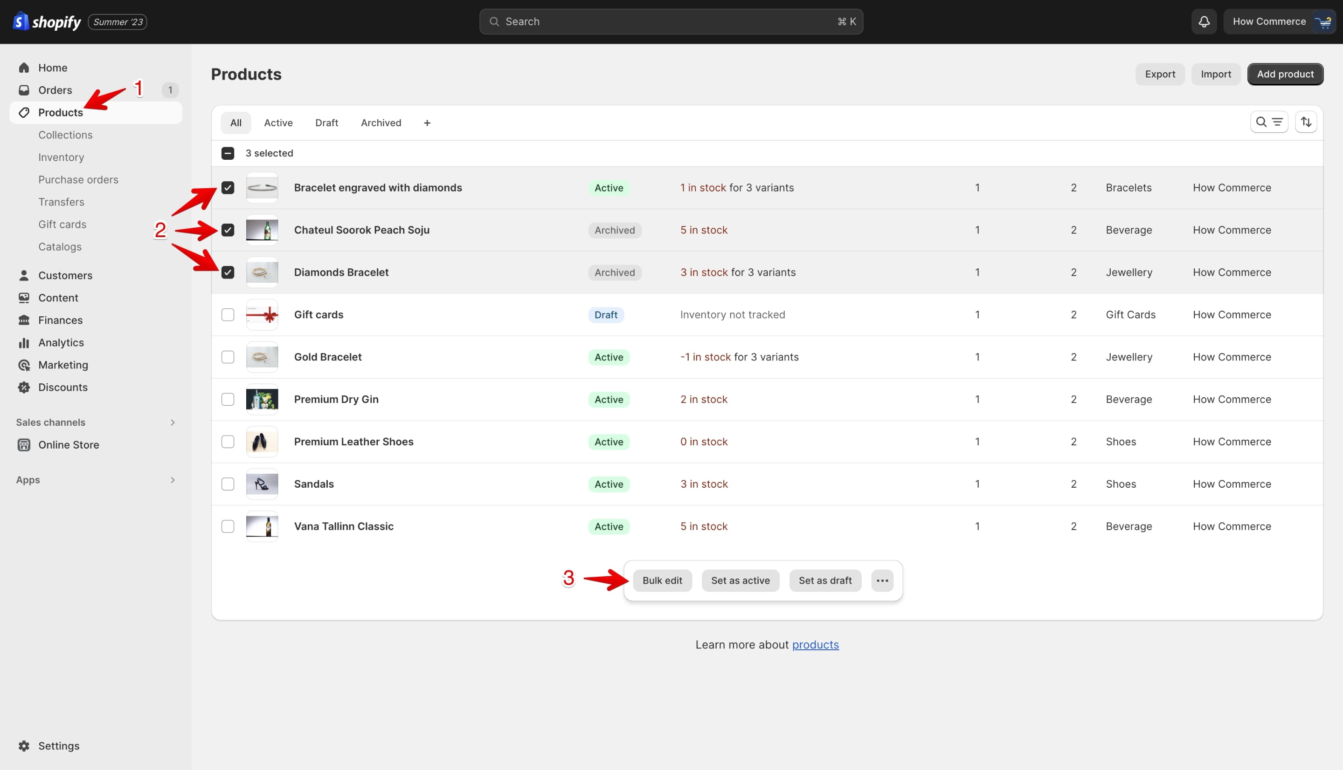Open the notifications bell

(x=1204, y=22)
